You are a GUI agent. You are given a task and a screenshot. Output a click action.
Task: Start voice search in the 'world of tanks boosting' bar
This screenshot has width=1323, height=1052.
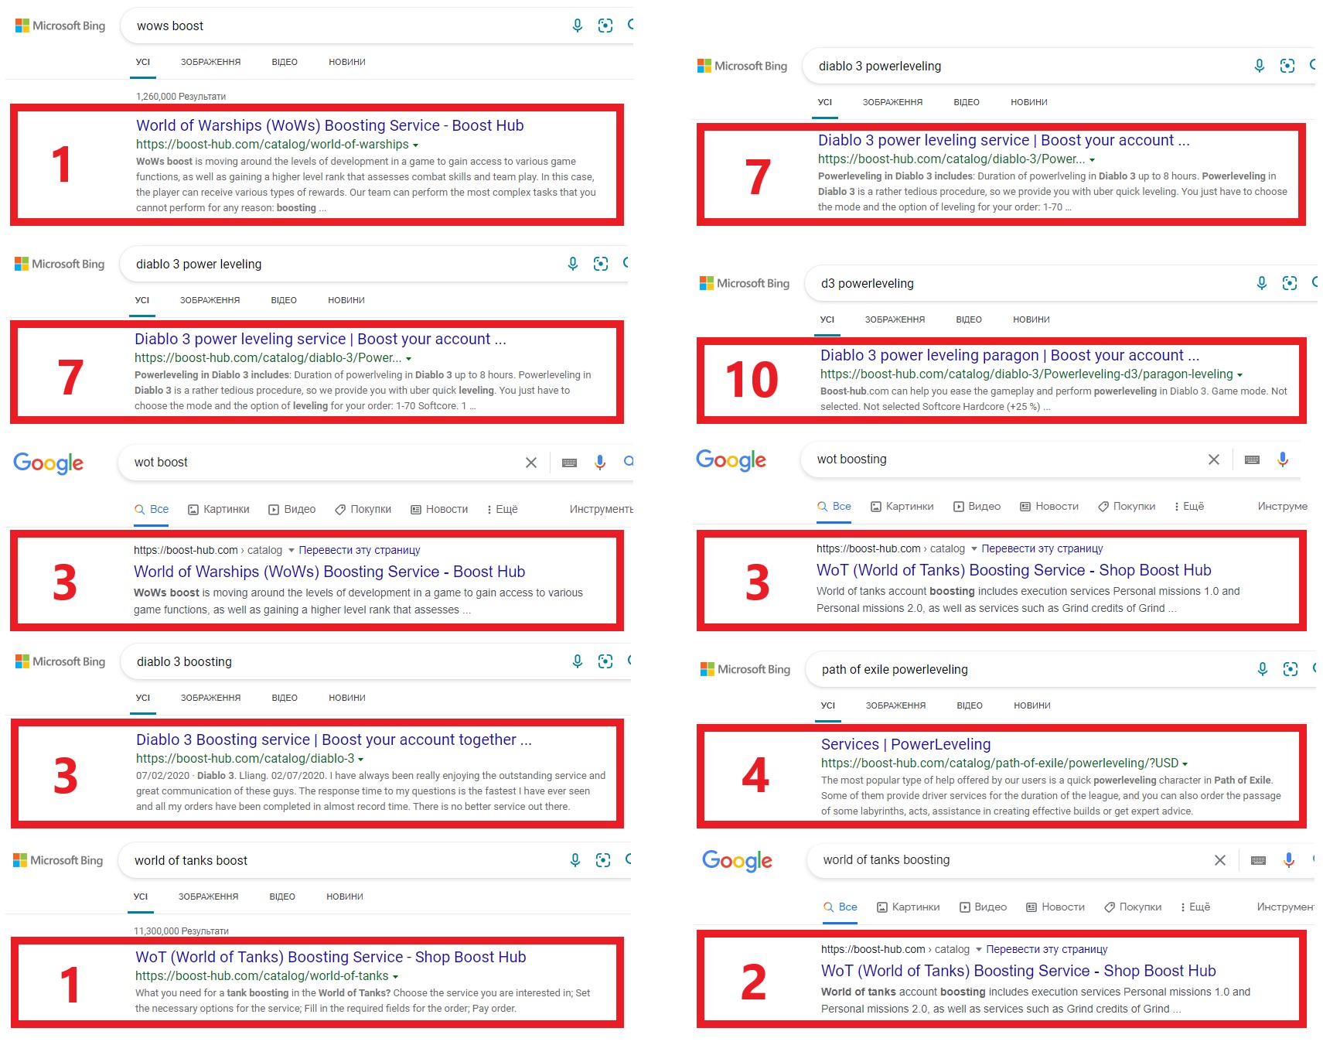click(x=1289, y=860)
